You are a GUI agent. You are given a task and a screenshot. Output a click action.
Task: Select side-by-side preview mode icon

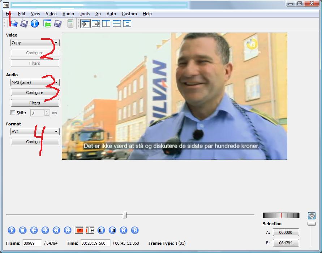106,23
